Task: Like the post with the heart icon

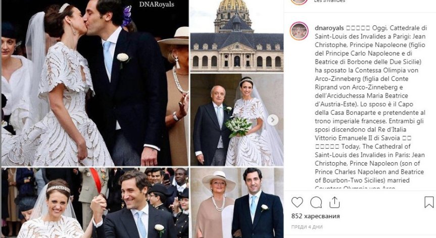Action: point(297,202)
